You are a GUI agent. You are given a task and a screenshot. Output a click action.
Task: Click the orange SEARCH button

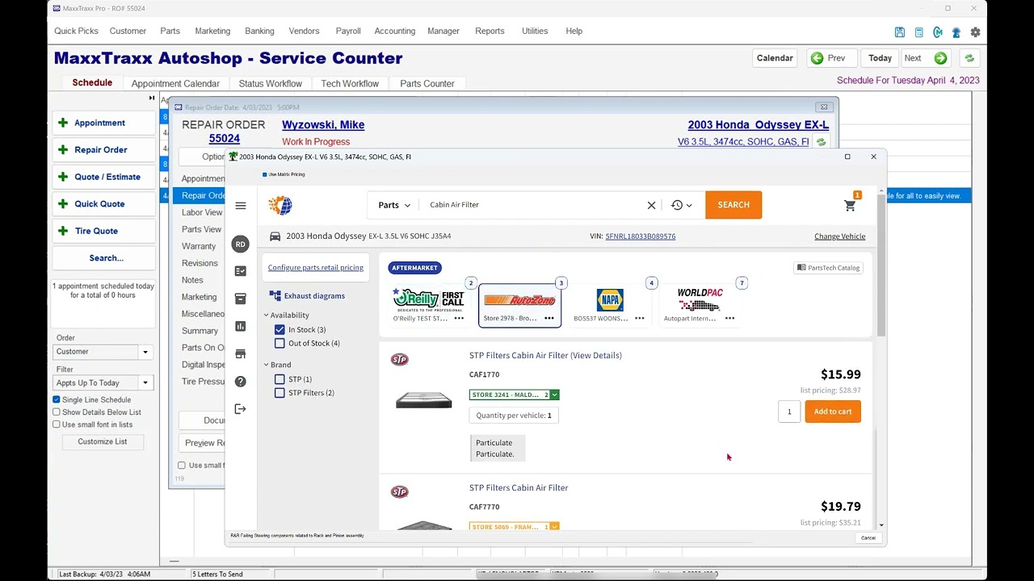click(x=733, y=205)
